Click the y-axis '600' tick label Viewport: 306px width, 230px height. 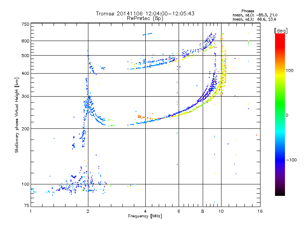[25, 41]
